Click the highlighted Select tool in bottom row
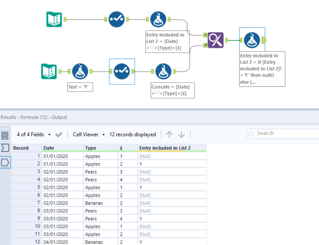The width and height of the screenshot is (319, 245). coord(122,71)
